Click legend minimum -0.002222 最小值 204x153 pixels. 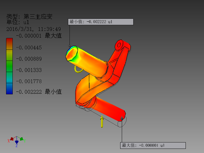39,92
